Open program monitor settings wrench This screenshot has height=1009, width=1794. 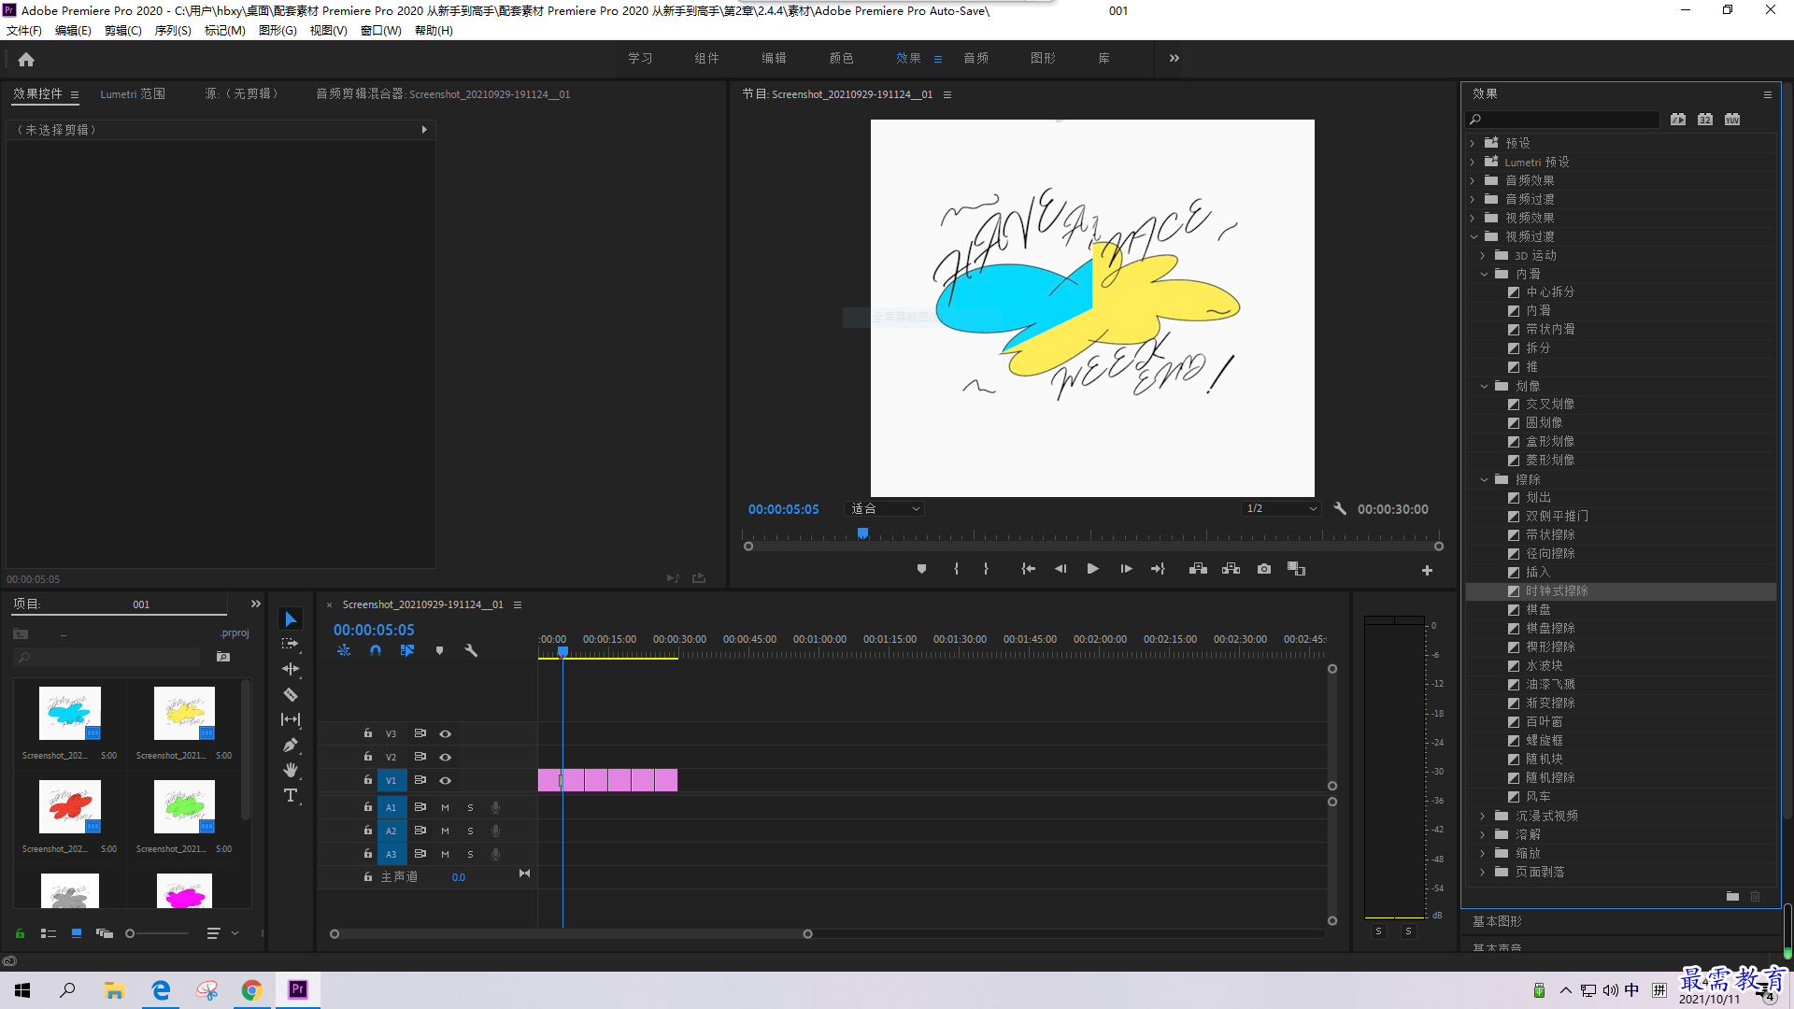point(1340,508)
